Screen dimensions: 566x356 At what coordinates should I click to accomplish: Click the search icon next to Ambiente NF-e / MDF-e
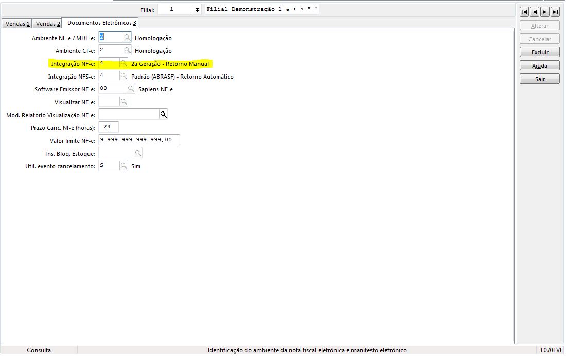[x=128, y=38]
